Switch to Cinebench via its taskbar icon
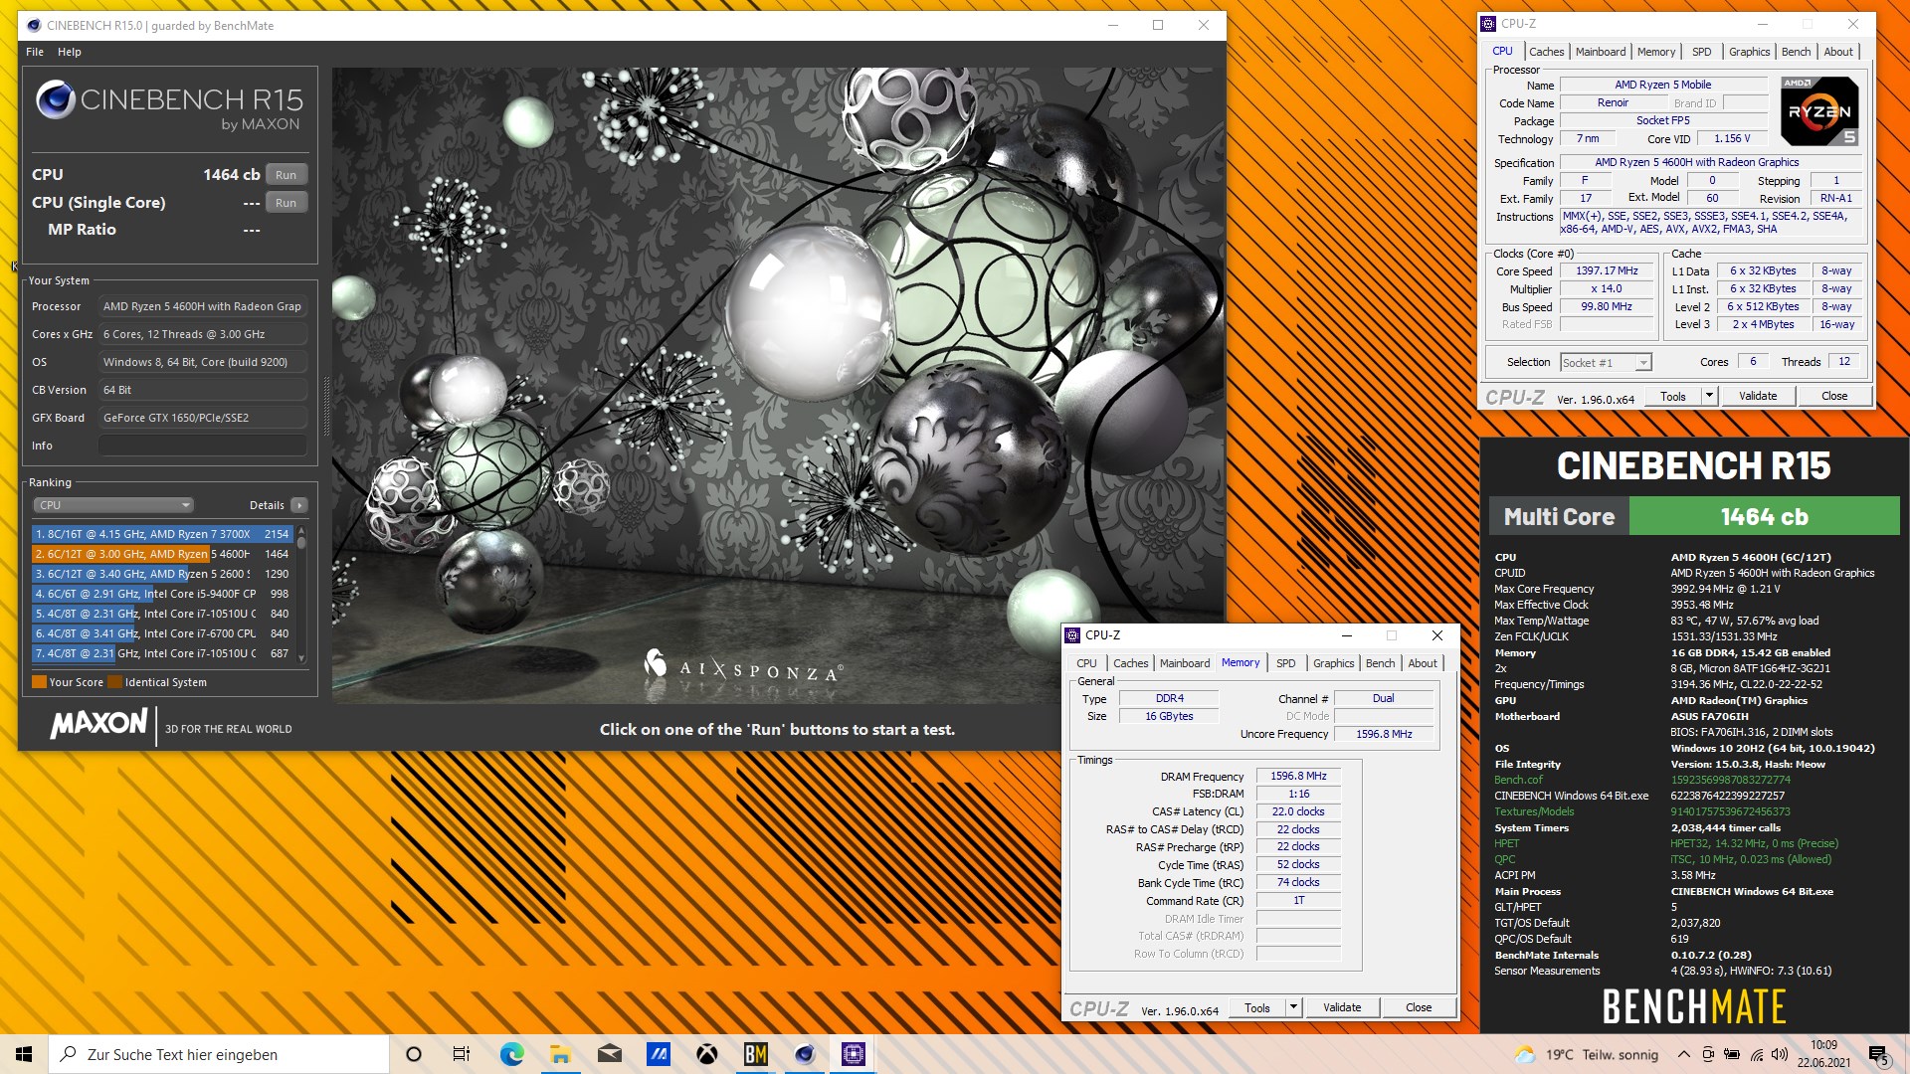The image size is (1910, 1074). (805, 1054)
